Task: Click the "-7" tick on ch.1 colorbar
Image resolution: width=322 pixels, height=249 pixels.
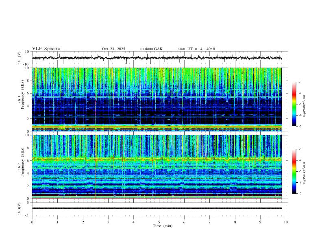Action: [300, 126]
